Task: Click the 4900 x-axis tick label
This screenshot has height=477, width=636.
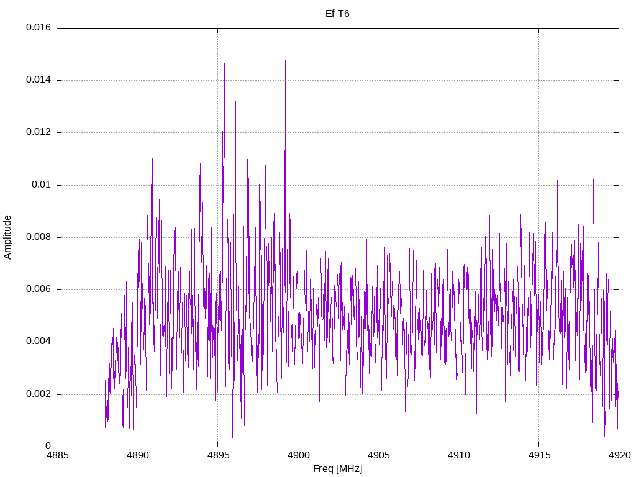Action: click(298, 455)
